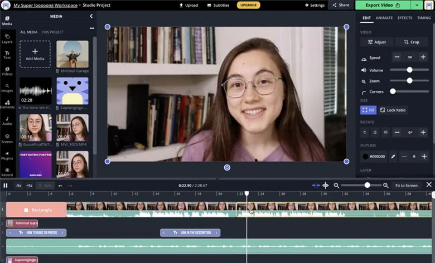Open the Text sidebar tool
Image resolution: width=435 pixels, height=263 pixels.
pyautogui.click(x=7, y=55)
